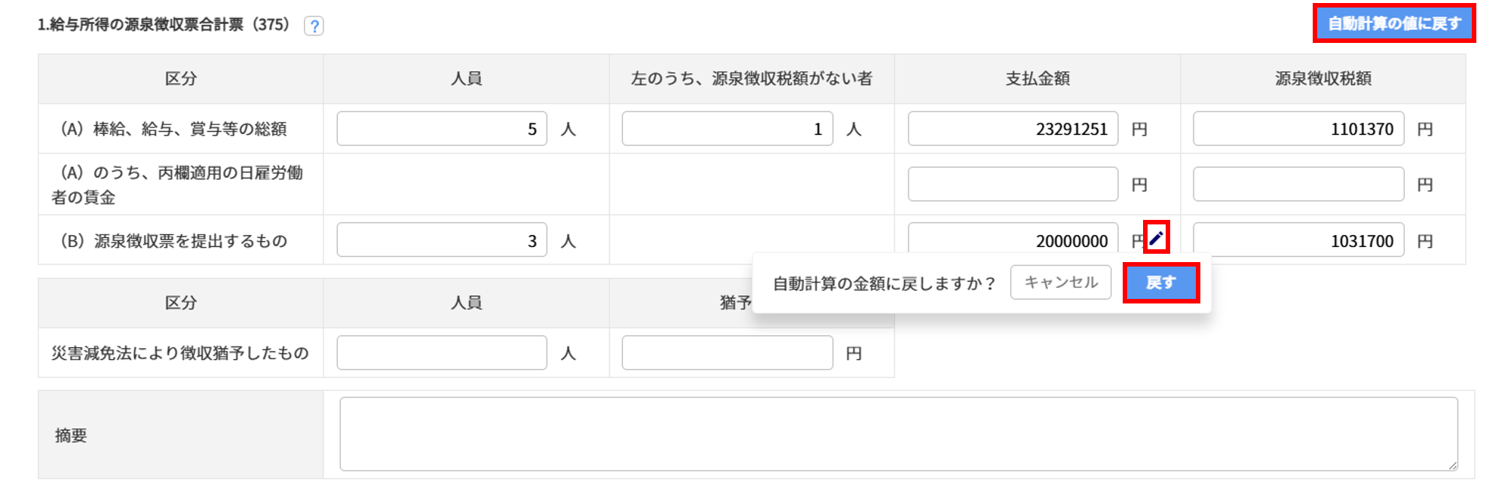Focus the (A) 人員 field showing 5
This screenshot has width=1508, height=494.
(x=442, y=129)
